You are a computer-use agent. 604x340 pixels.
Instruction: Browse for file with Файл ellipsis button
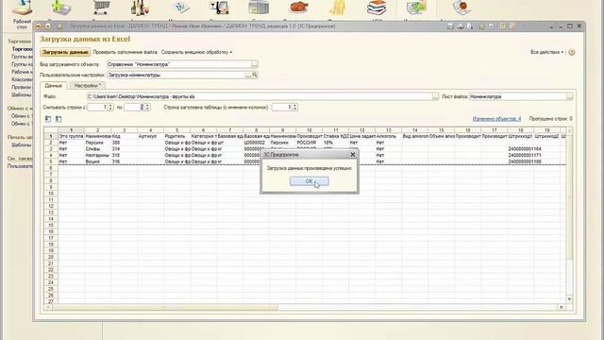(435, 96)
